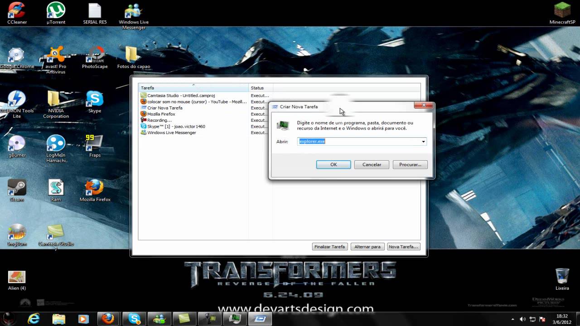Select the avast! Pro Antivirus icon
This screenshot has width=580, height=326.
pyautogui.click(x=56, y=61)
